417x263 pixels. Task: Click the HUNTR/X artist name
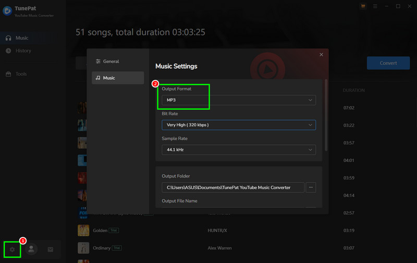pyautogui.click(x=217, y=231)
